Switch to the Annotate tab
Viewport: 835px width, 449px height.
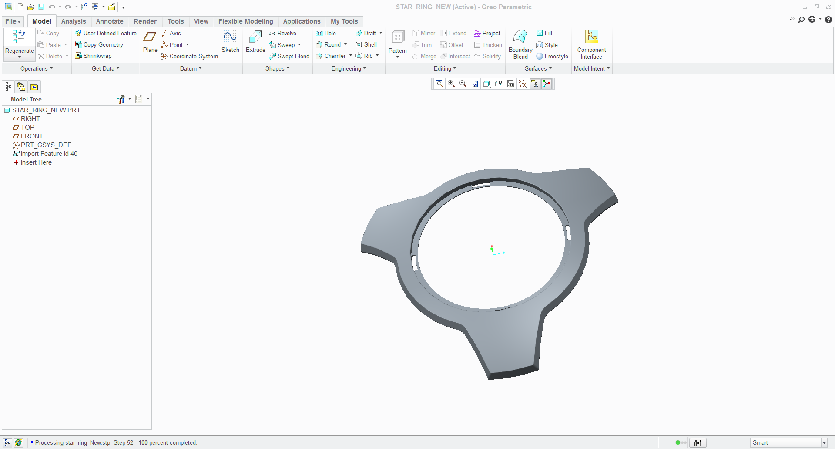(110, 21)
